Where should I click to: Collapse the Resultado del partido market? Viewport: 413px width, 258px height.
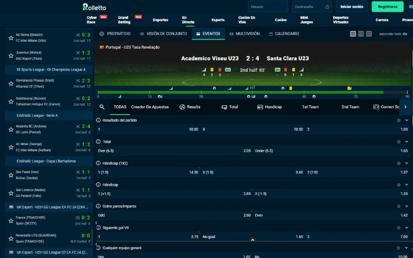pos(407,120)
